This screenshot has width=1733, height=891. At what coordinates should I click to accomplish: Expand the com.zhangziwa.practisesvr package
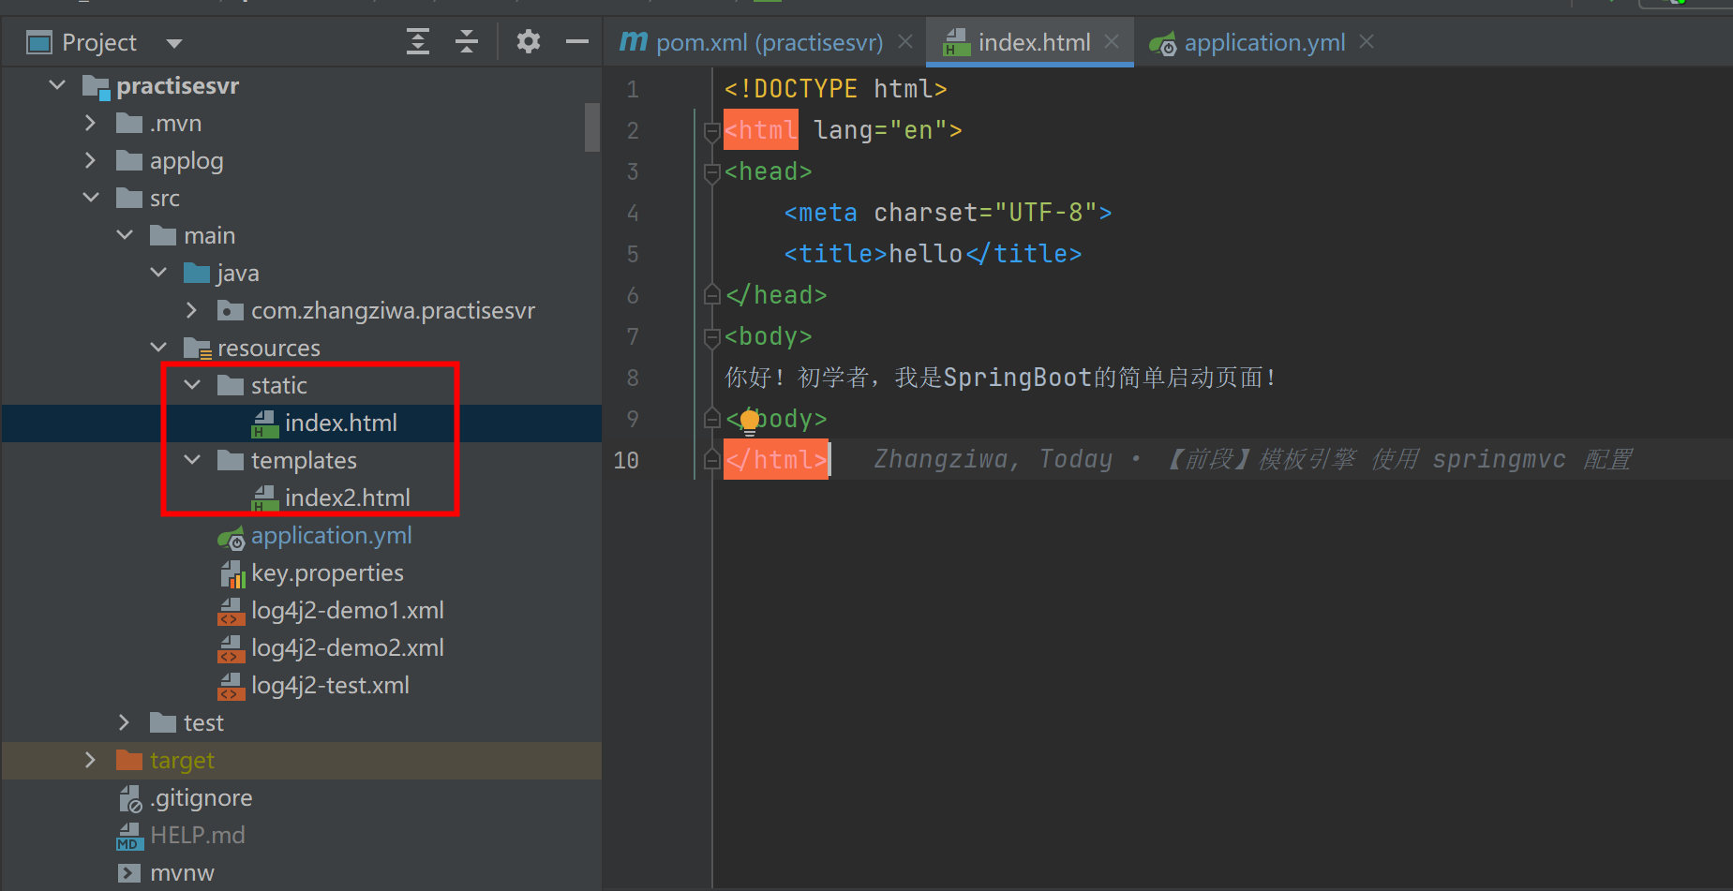click(x=191, y=310)
